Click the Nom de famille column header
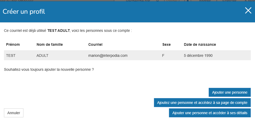The width and height of the screenshot is (255, 121). point(50,44)
